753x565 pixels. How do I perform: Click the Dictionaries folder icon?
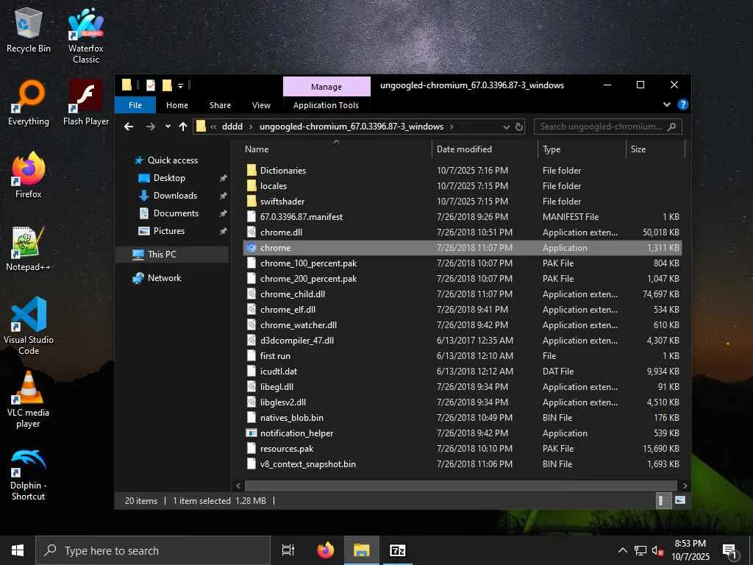click(x=251, y=170)
